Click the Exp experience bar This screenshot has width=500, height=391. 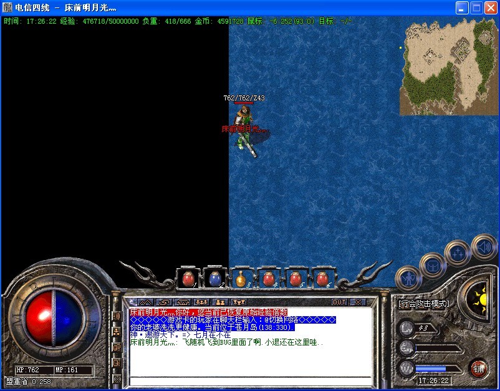[x=439, y=348]
